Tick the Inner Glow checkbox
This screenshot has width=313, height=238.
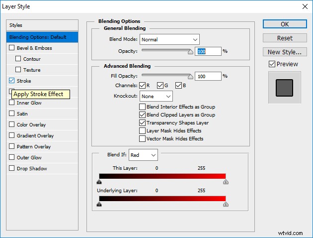point(12,103)
